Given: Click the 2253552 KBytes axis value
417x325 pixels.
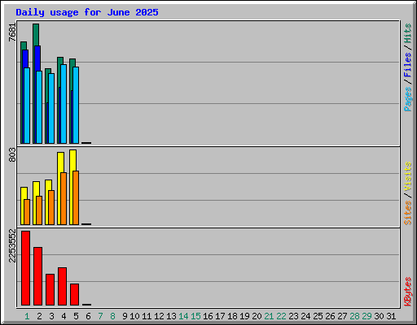Looking at the screenshot, I should [x=12, y=245].
